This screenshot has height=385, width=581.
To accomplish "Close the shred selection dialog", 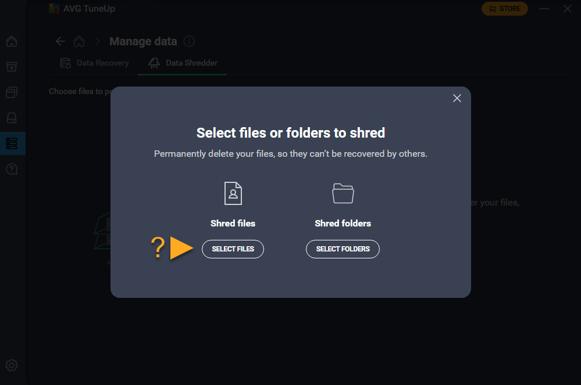I will pos(457,98).
